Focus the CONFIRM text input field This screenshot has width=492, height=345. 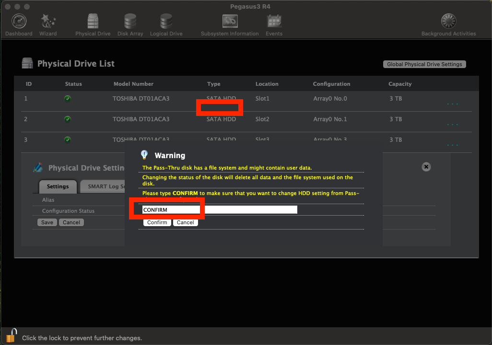coord(220,210)
